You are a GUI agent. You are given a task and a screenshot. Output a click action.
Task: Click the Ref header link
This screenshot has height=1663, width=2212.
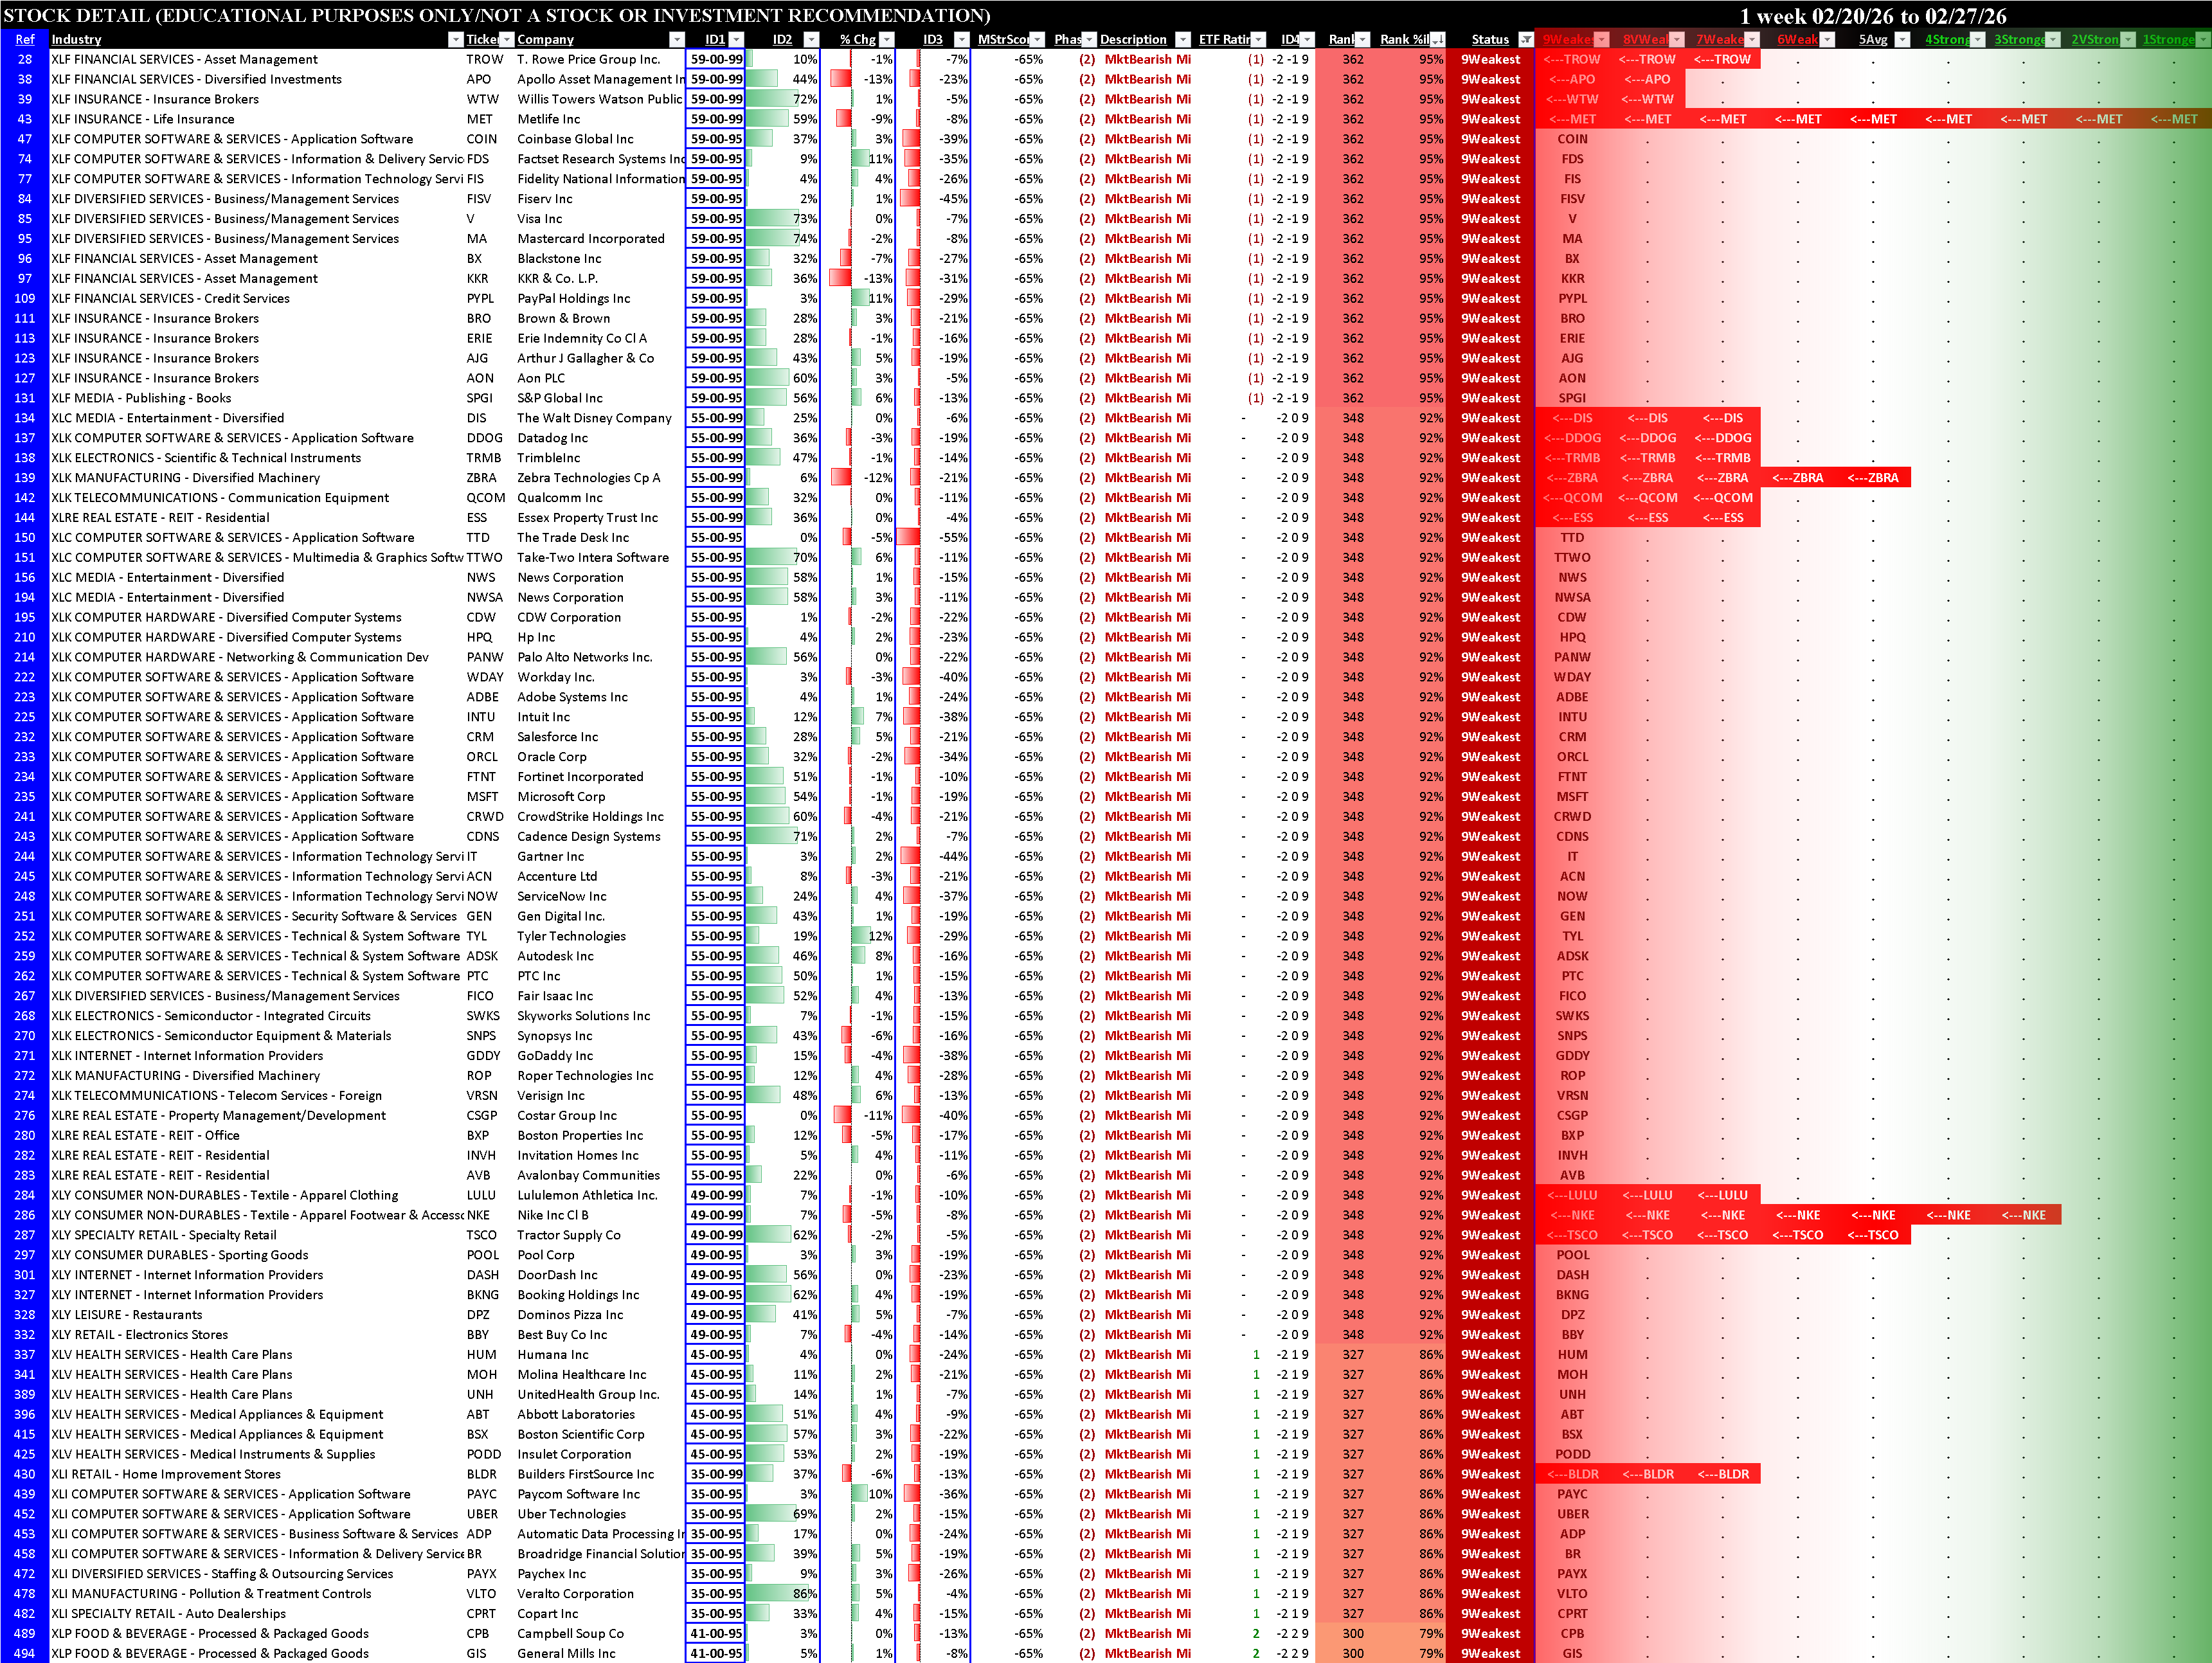pyautogui.click(x=25, y=40)
